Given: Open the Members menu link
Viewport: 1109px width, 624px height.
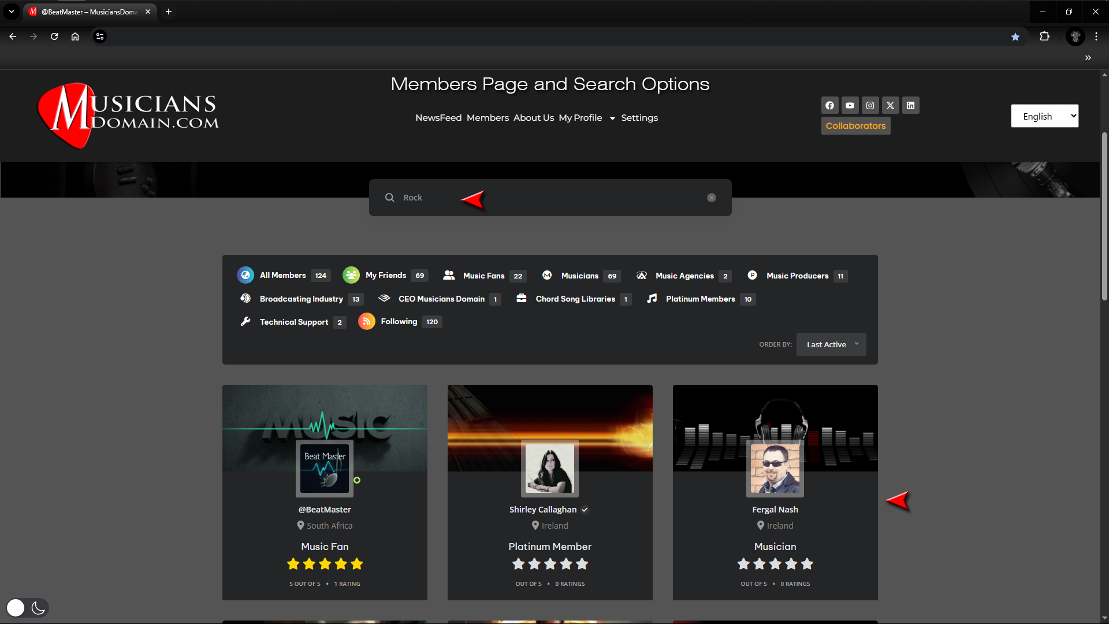Looking at the screenshot, I should pos(487,118).
